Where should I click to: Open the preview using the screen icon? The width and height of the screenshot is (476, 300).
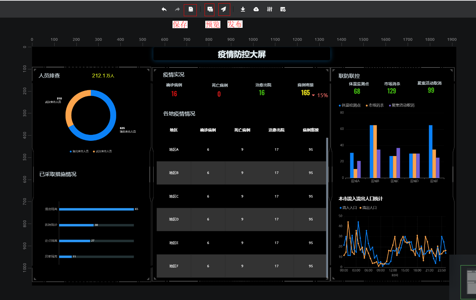210,10
